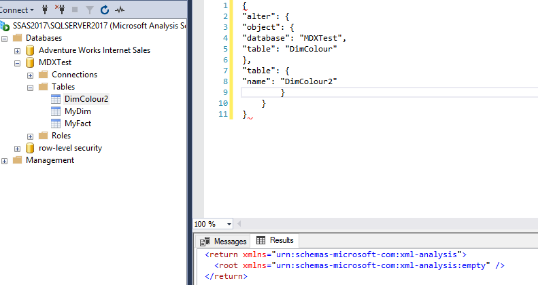538x285 pixels.
Task: Collapse the MDXTest database node
Action: point(18,63)
